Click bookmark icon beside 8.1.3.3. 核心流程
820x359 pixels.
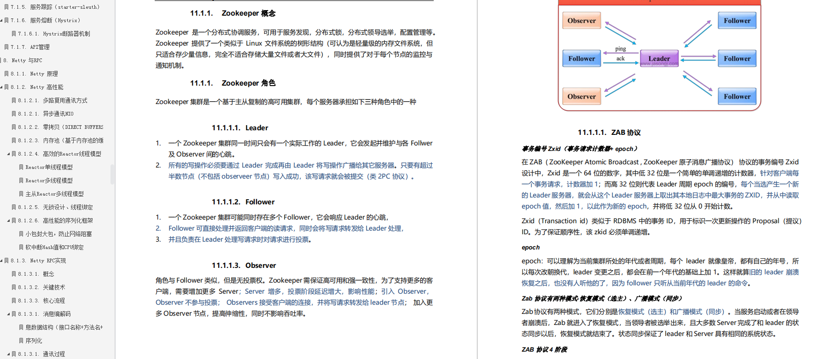tap(14, 301)
